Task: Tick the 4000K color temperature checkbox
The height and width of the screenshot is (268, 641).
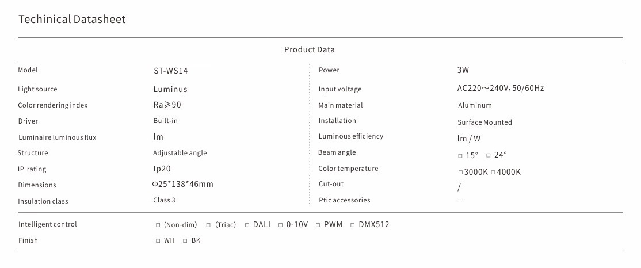Action: [493, 173]
